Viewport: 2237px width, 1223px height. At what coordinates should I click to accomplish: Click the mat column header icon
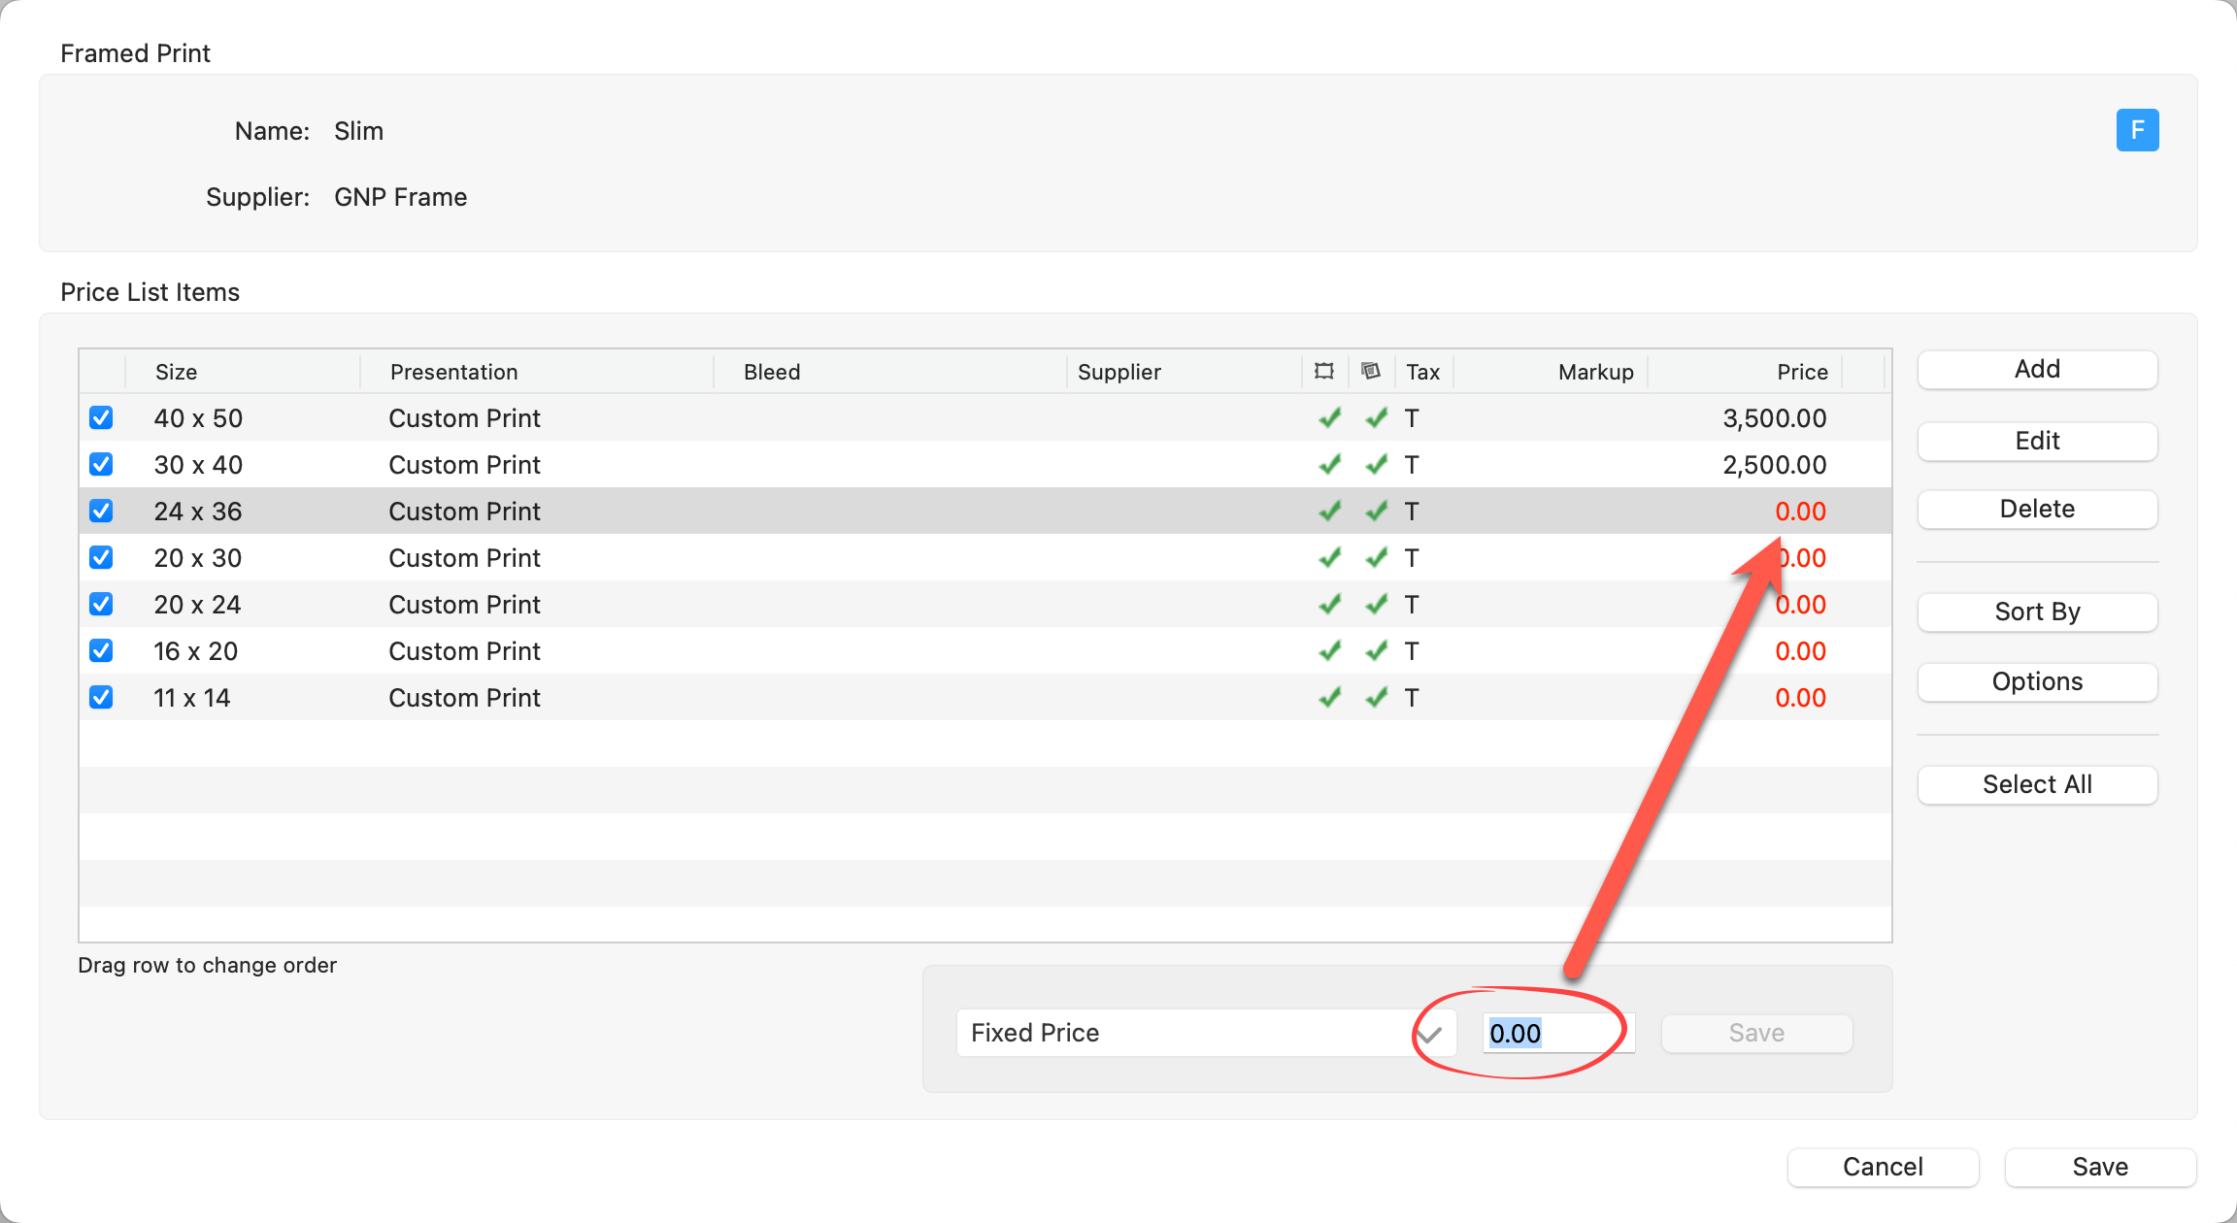click(1371, 371)
